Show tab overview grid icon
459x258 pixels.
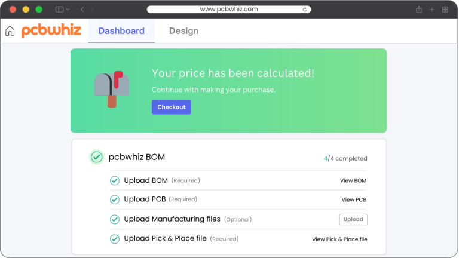point(445,10)
